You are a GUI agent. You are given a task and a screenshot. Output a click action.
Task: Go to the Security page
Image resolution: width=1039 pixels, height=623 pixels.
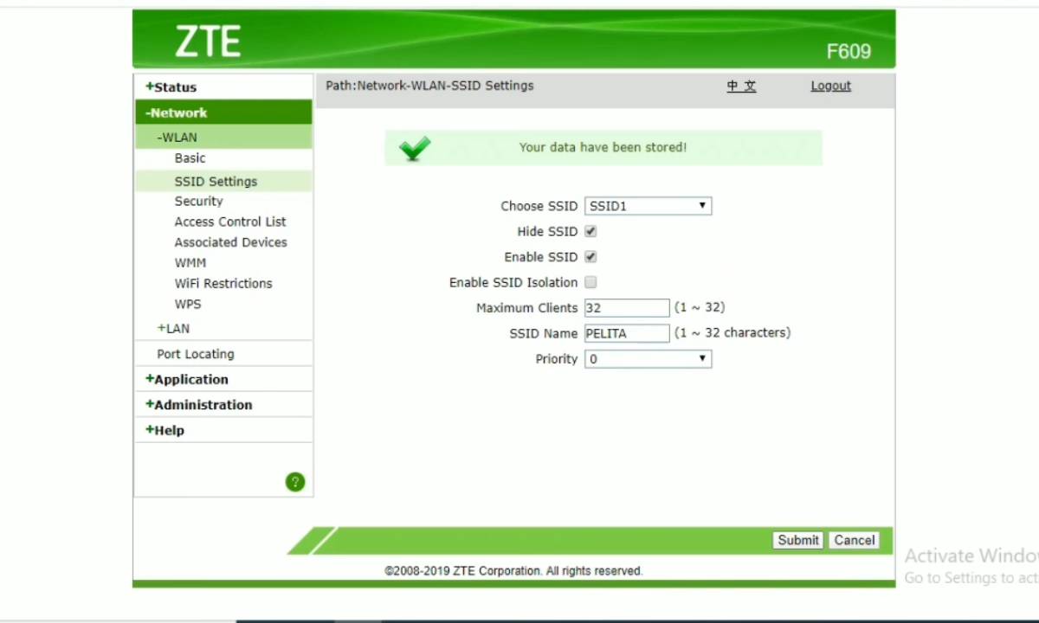click(198, 201)
